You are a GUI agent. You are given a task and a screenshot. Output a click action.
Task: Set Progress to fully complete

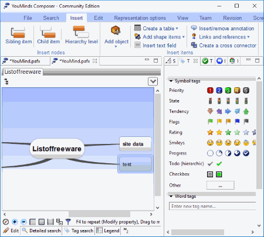246,153
